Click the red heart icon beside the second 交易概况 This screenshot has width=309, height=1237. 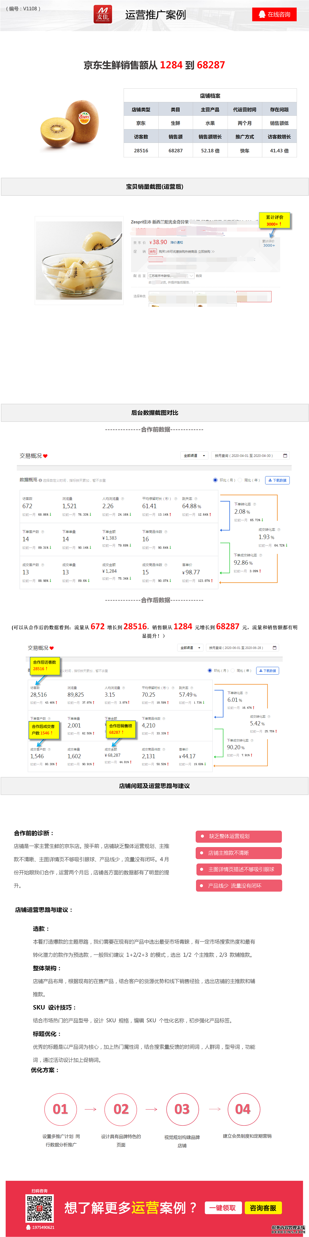pos(52,648)
